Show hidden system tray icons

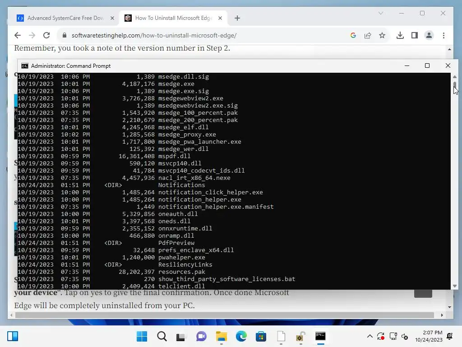(370, 336)
